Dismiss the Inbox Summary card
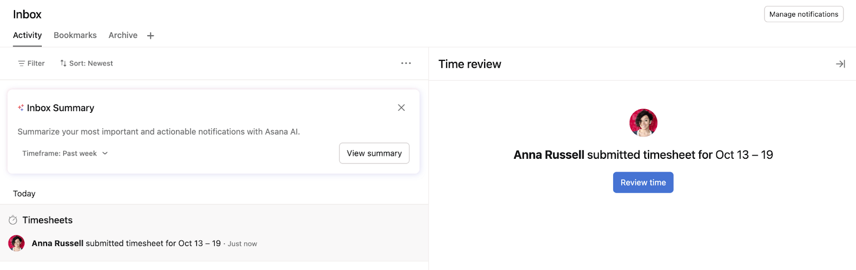 [401, 107]
